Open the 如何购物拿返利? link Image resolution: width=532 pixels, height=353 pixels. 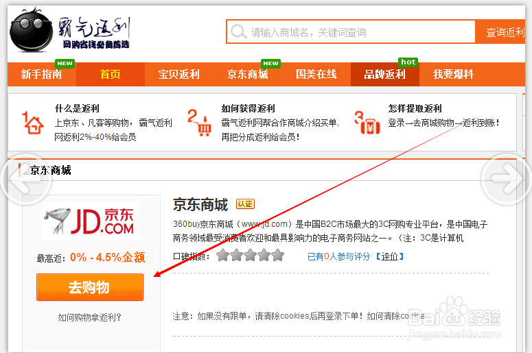coord(89,317)
